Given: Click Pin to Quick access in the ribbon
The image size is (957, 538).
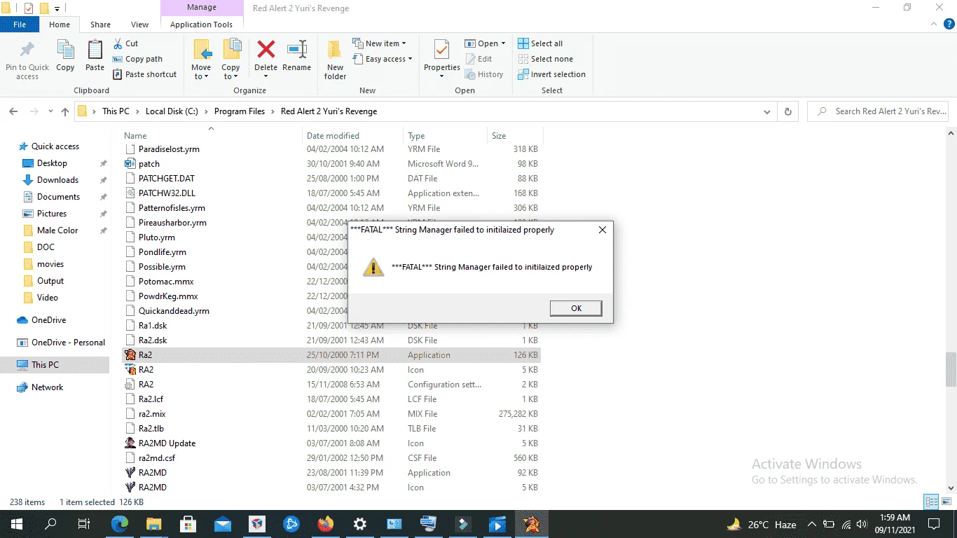Looking at the screenshot, I should click(x=27, y=60).
